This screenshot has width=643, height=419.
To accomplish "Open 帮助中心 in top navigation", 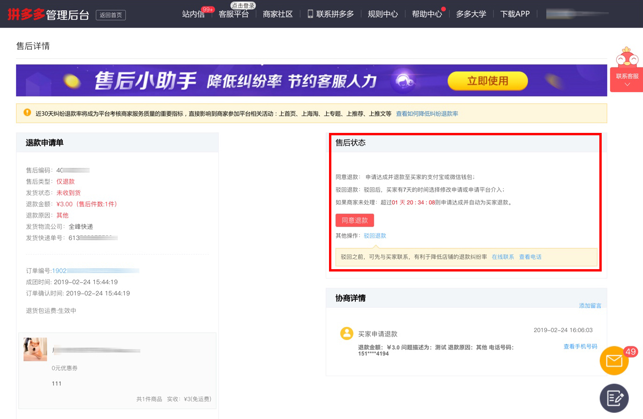I will [x=427, y=14].
